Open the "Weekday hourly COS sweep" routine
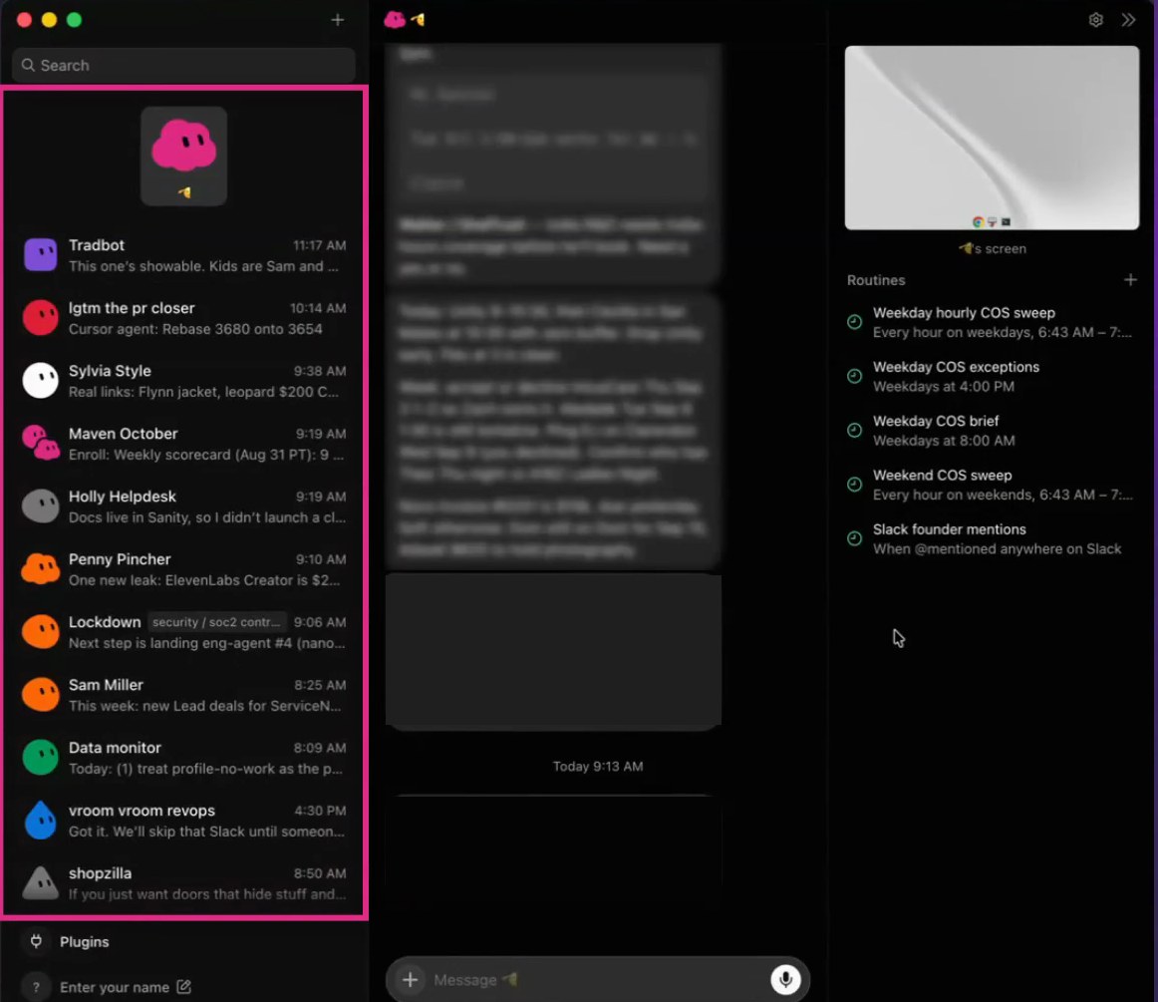 point(992,322)
